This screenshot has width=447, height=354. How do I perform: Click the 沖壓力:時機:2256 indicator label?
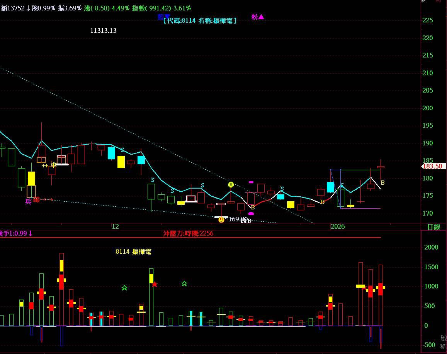click(188, 234)
